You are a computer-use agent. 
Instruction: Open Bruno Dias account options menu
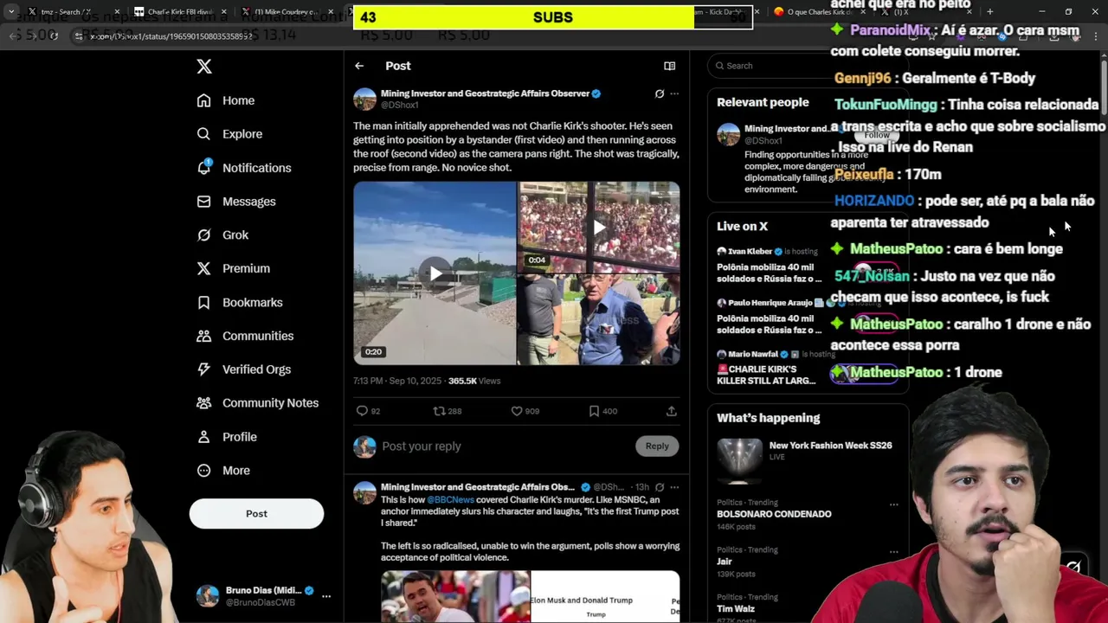coord(326,596)
